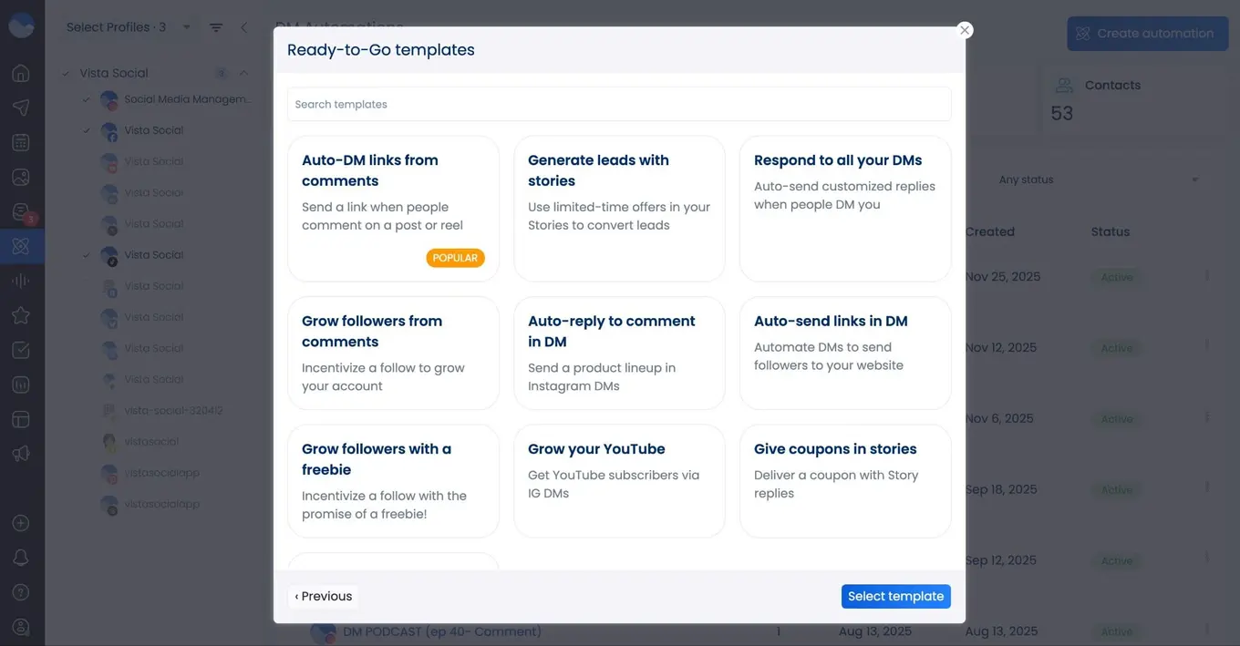Click the question mark help icon
The width and height of the screenshot is (1240, 646).
[x=21, y=592]
